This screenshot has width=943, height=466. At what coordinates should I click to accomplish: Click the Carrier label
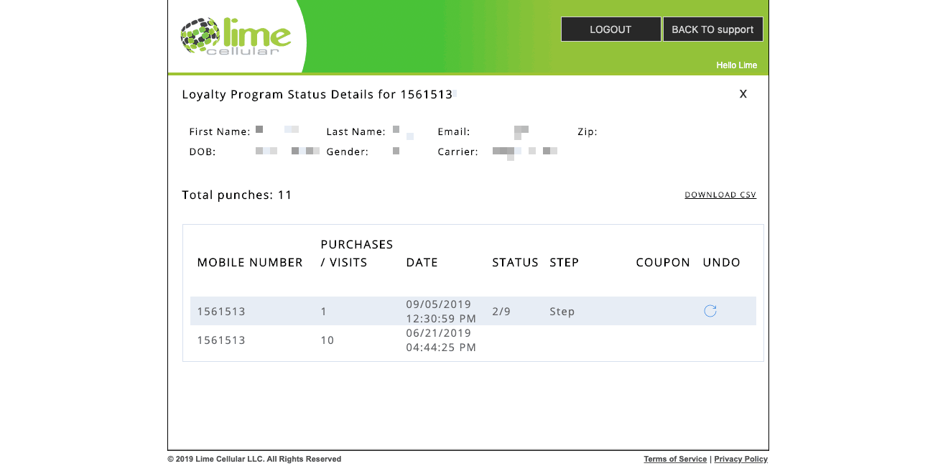pyautogui.click(x=457, y=152)
